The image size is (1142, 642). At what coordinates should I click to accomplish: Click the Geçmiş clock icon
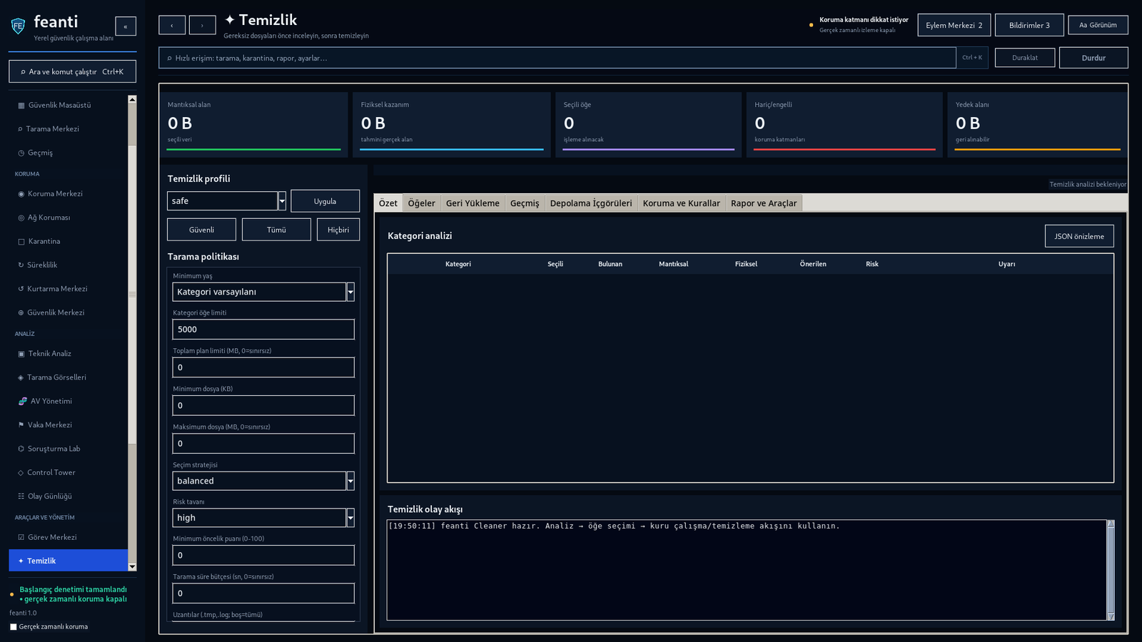pos(21,153)
